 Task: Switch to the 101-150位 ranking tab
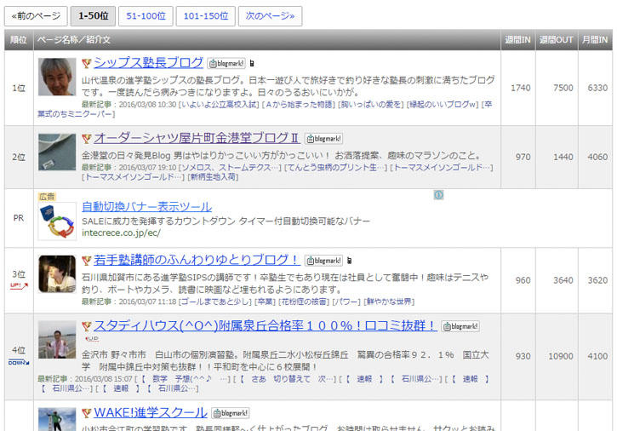(x=206, y=15)
